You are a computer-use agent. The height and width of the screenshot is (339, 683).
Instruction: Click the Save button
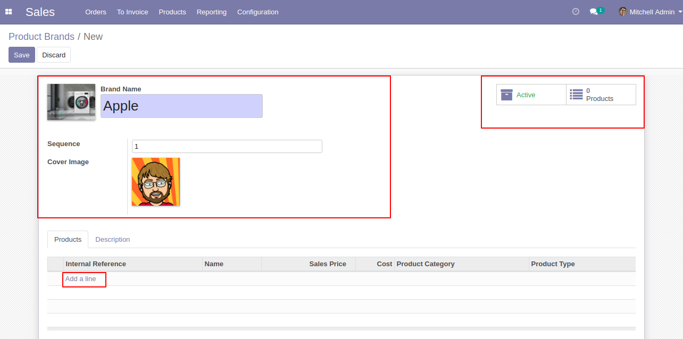pos(22,55)
